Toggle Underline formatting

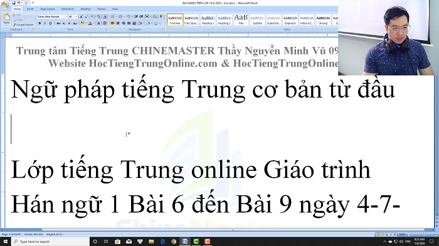coord(50,24)
